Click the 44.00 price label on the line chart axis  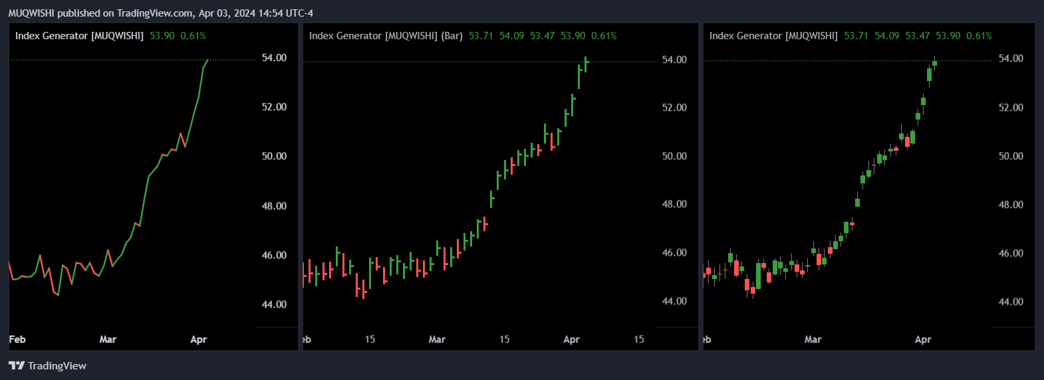coord(274,304)
